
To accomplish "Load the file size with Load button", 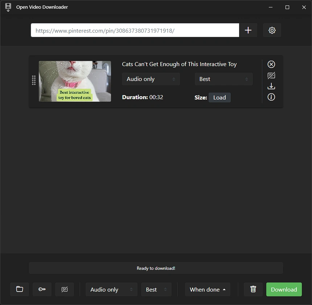I will (x=219, y=98).
